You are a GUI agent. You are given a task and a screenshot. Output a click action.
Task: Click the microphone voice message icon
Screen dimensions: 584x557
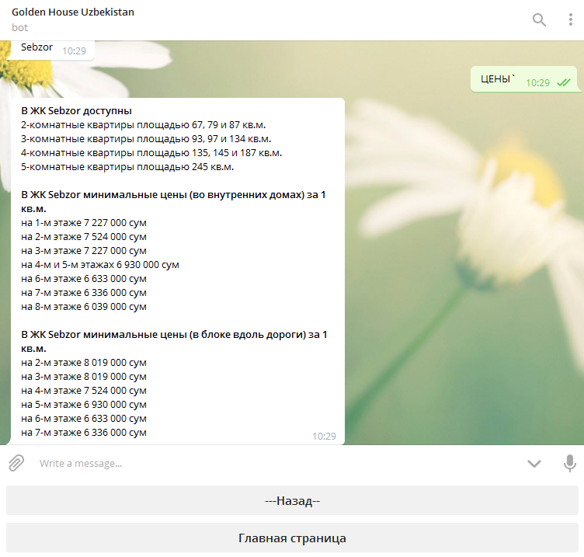pyautogui.click(x=569, y=463)
